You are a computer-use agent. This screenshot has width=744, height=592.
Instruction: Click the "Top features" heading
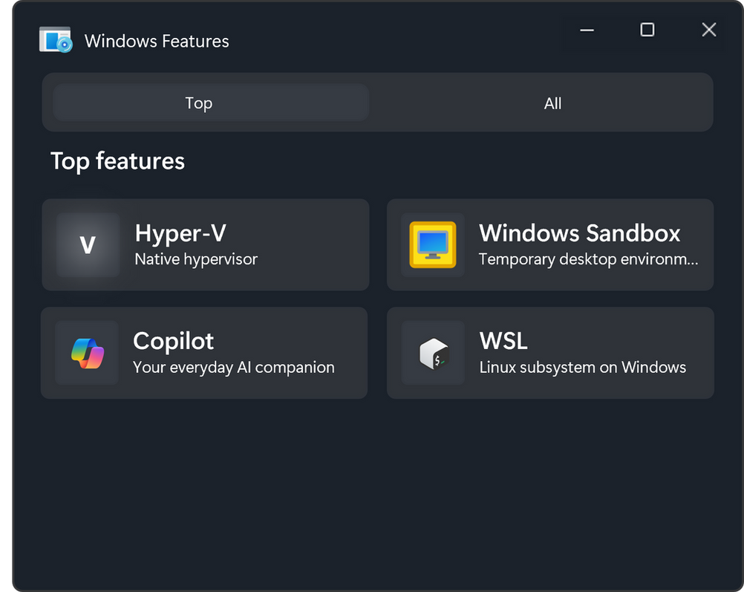[x=117, y=161]
